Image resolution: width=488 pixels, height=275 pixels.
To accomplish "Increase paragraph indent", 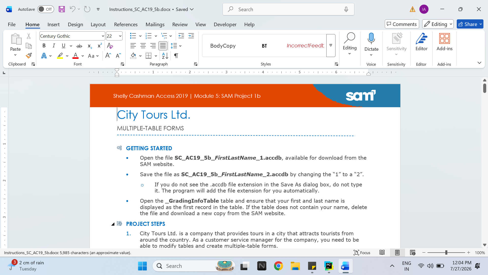I will point(191,36).
